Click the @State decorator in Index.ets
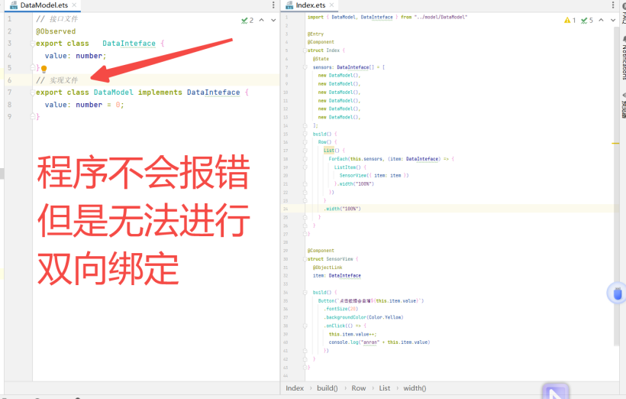 321,59
